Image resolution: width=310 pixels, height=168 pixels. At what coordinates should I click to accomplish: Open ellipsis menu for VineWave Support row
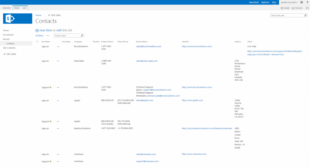58,161
